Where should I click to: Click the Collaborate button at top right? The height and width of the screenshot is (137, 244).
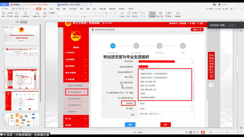218,9
